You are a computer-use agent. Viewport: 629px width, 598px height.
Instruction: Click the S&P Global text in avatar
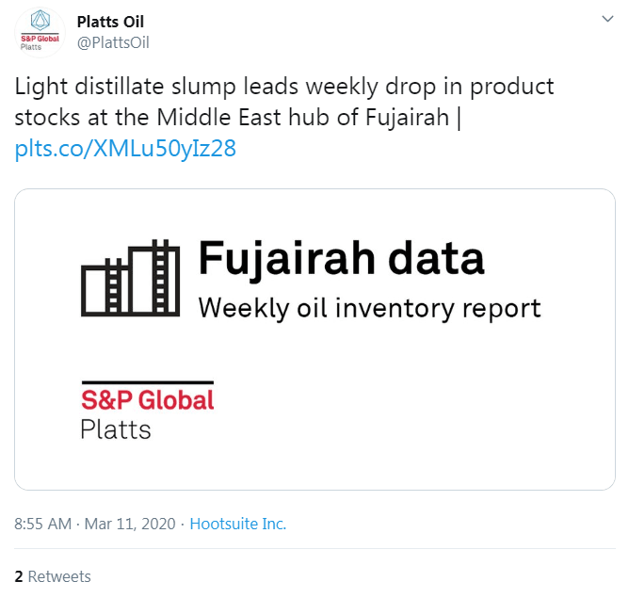pos(40,39)
